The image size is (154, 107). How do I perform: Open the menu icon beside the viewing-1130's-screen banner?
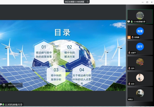[88, 2]
